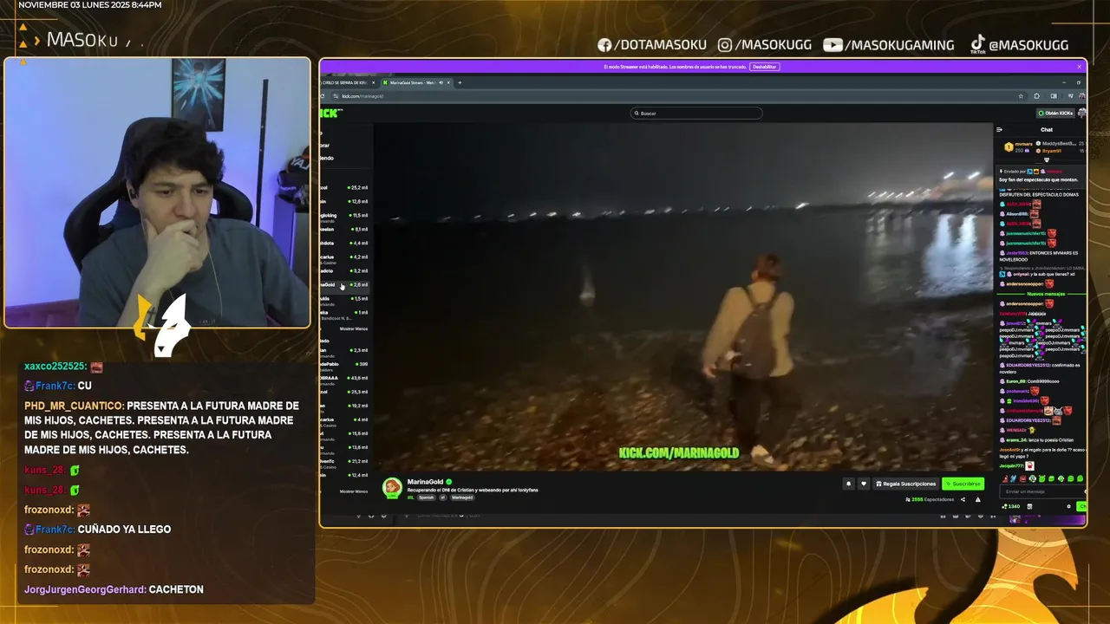
Task: Click the rank 1 mvmars gold badge
Action: (x=1009, y=147)
